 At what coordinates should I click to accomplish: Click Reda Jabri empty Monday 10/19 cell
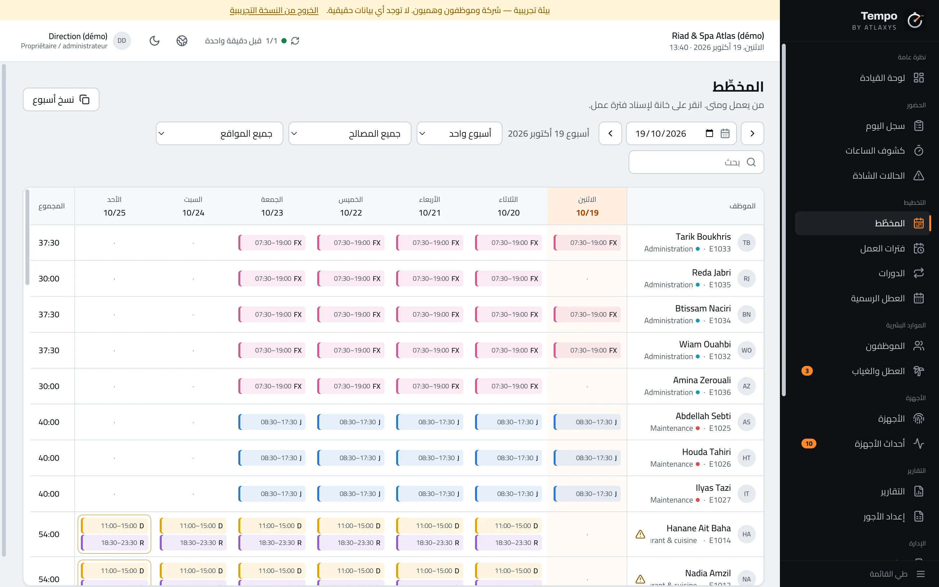587,279
